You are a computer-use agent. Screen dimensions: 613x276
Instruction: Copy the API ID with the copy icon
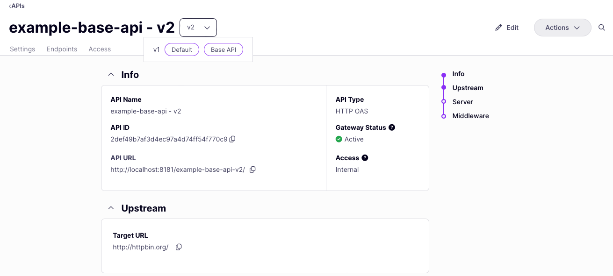pyautogui.click(x=232, y=139)
